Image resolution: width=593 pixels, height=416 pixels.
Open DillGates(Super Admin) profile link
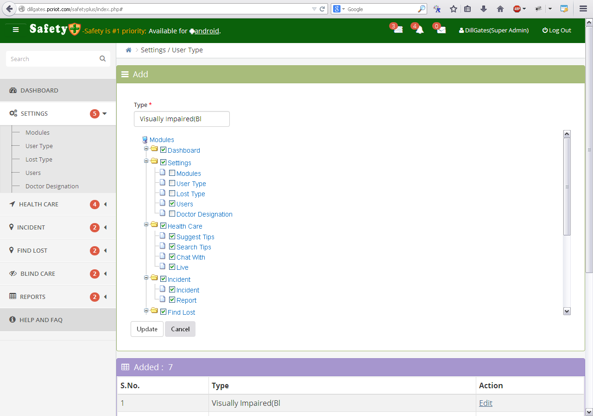pyautogui.click(x=494, y=30)
